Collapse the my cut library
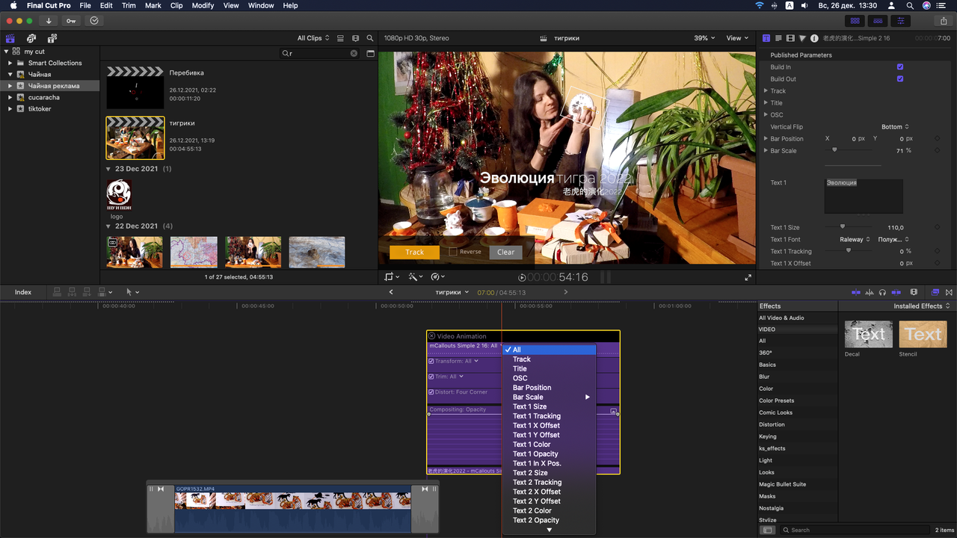The height and width of the screenshot is (538, 957). tap(7, 52)
